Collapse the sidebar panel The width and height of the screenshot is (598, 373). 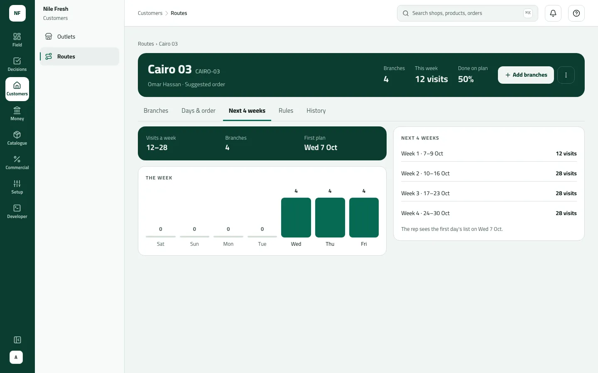[17, 340]
